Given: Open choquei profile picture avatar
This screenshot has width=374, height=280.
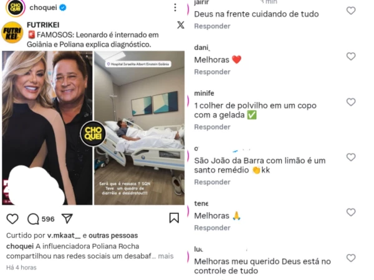Looking at the screenshot, I should [x=15, y=8].
